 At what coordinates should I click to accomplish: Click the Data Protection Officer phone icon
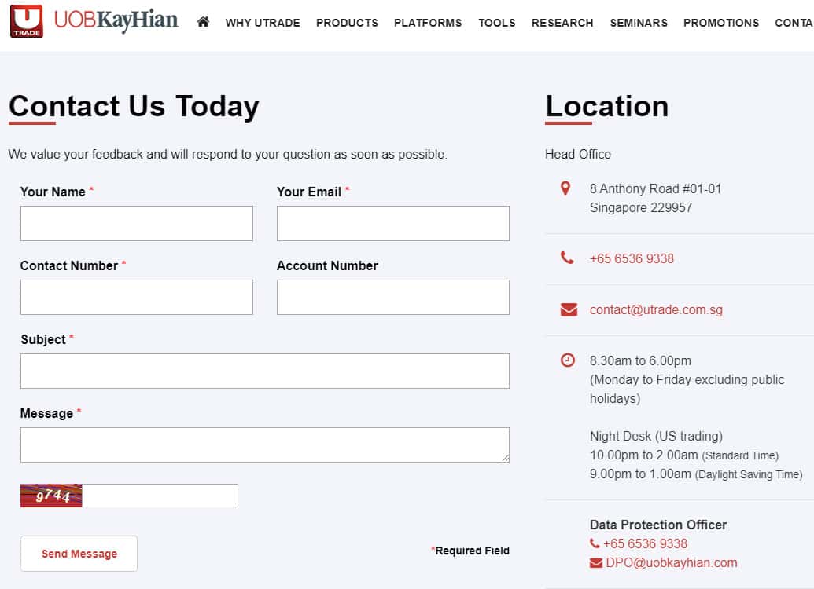click(x=595, y=543)
